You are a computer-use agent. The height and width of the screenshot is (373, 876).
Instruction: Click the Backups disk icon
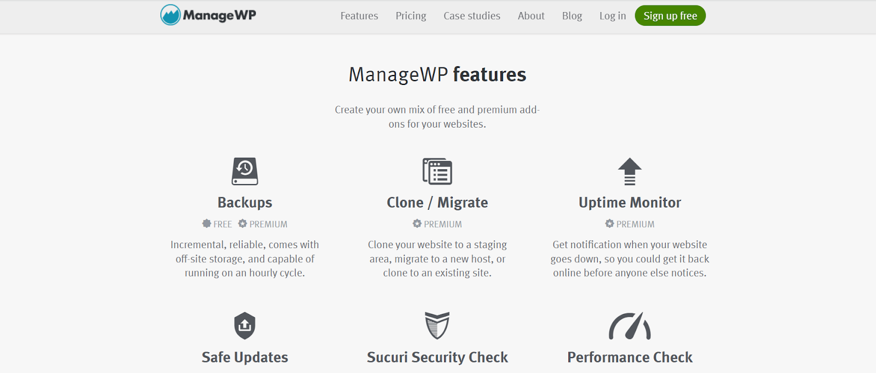coord(245,171)
